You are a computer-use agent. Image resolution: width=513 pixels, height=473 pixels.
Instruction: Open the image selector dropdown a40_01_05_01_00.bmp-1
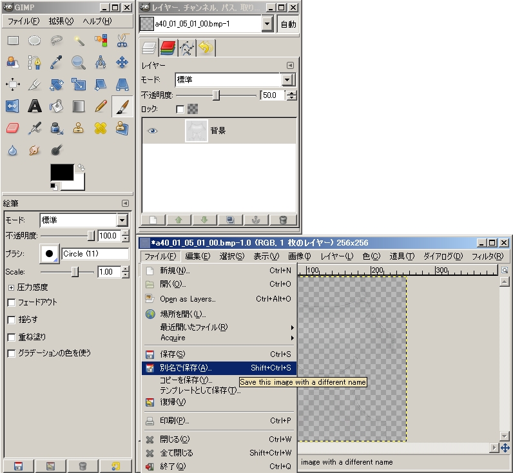(267, 24)
